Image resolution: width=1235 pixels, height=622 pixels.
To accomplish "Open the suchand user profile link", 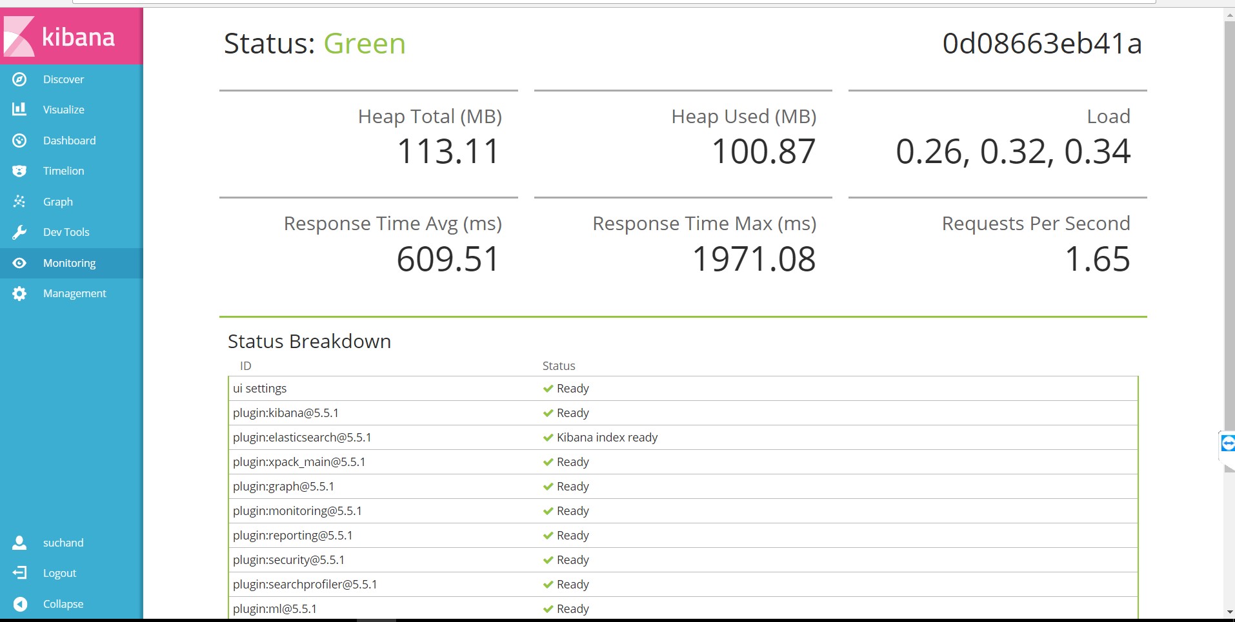I will click(72, 543).
